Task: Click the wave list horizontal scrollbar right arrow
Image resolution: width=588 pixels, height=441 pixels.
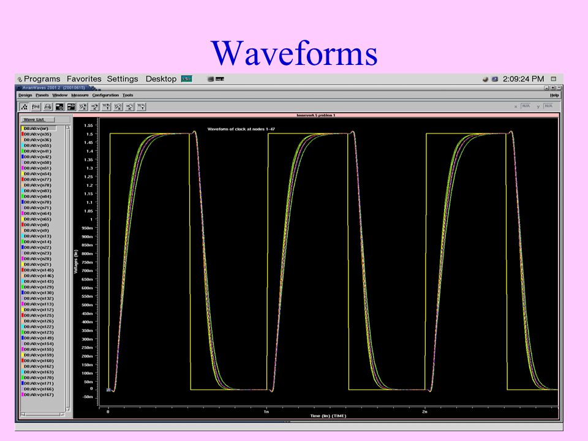Action: tap(62, 415)
